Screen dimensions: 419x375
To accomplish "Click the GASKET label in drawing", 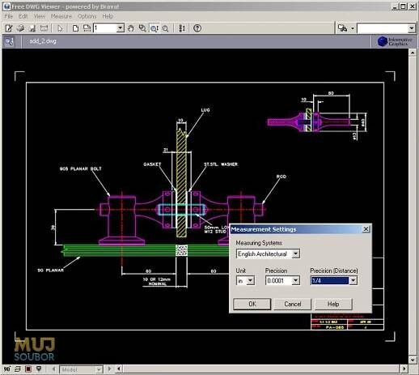I will [x=152, y=164].
